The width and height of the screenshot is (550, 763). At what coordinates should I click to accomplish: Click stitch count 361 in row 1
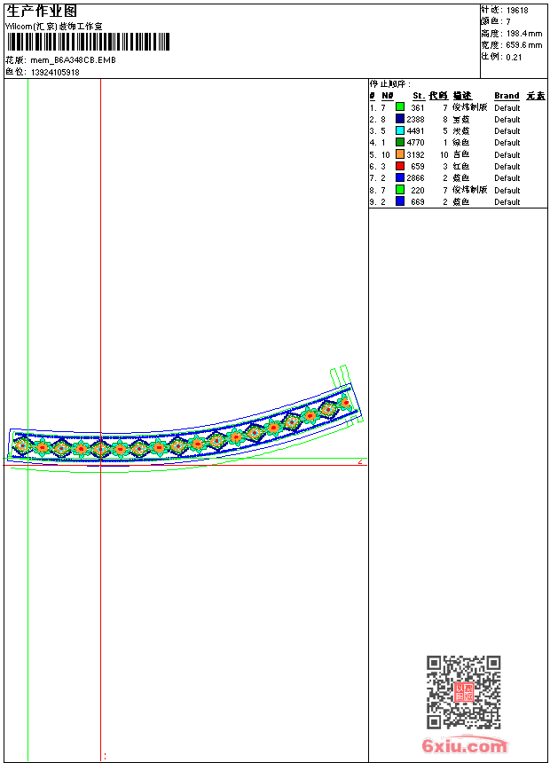tap(418, 108)
